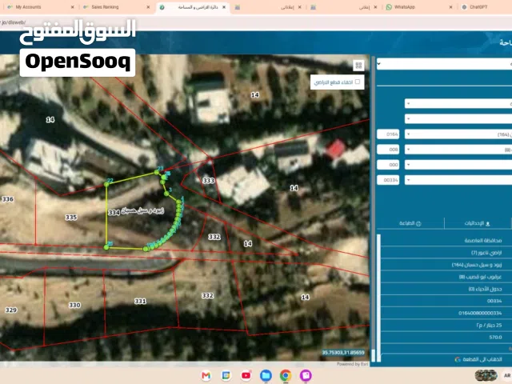This screenshot has width=512, height=384.
Task: Open the (164) village dropdown
Action: [x=458, y=134]
